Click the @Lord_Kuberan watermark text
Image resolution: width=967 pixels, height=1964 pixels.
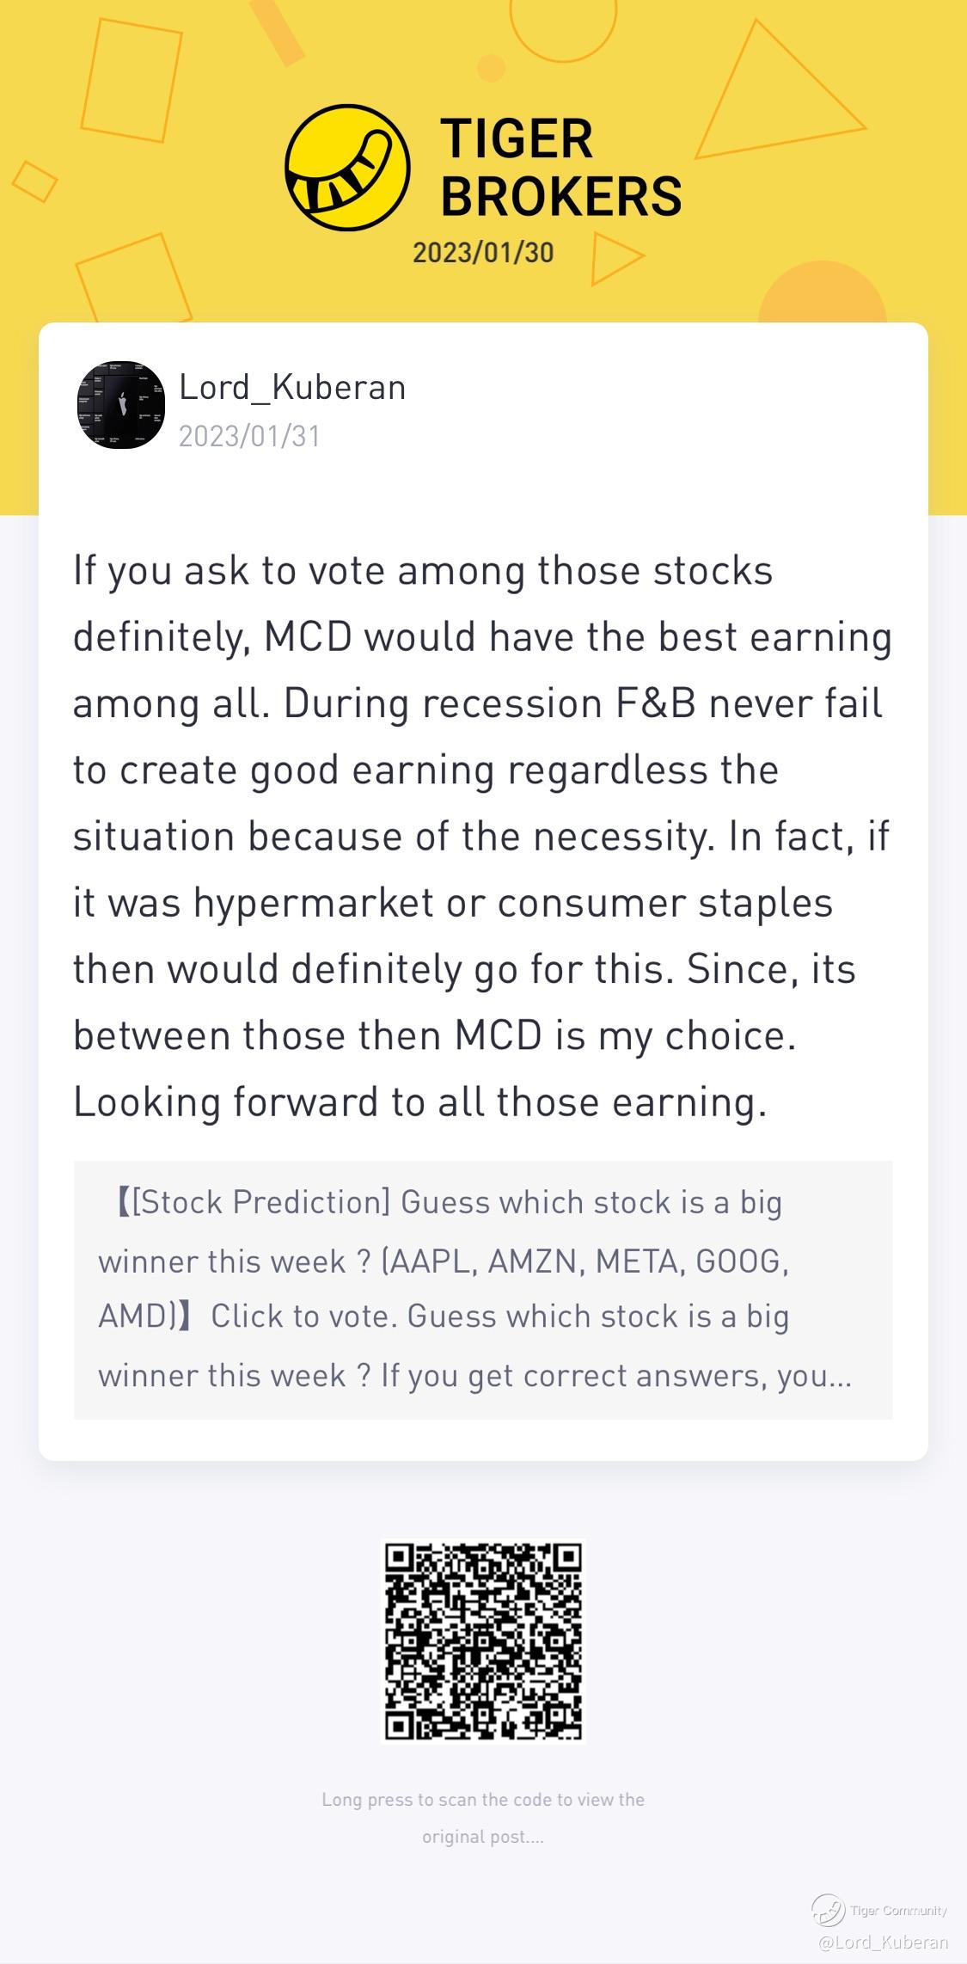[884, 1942]
